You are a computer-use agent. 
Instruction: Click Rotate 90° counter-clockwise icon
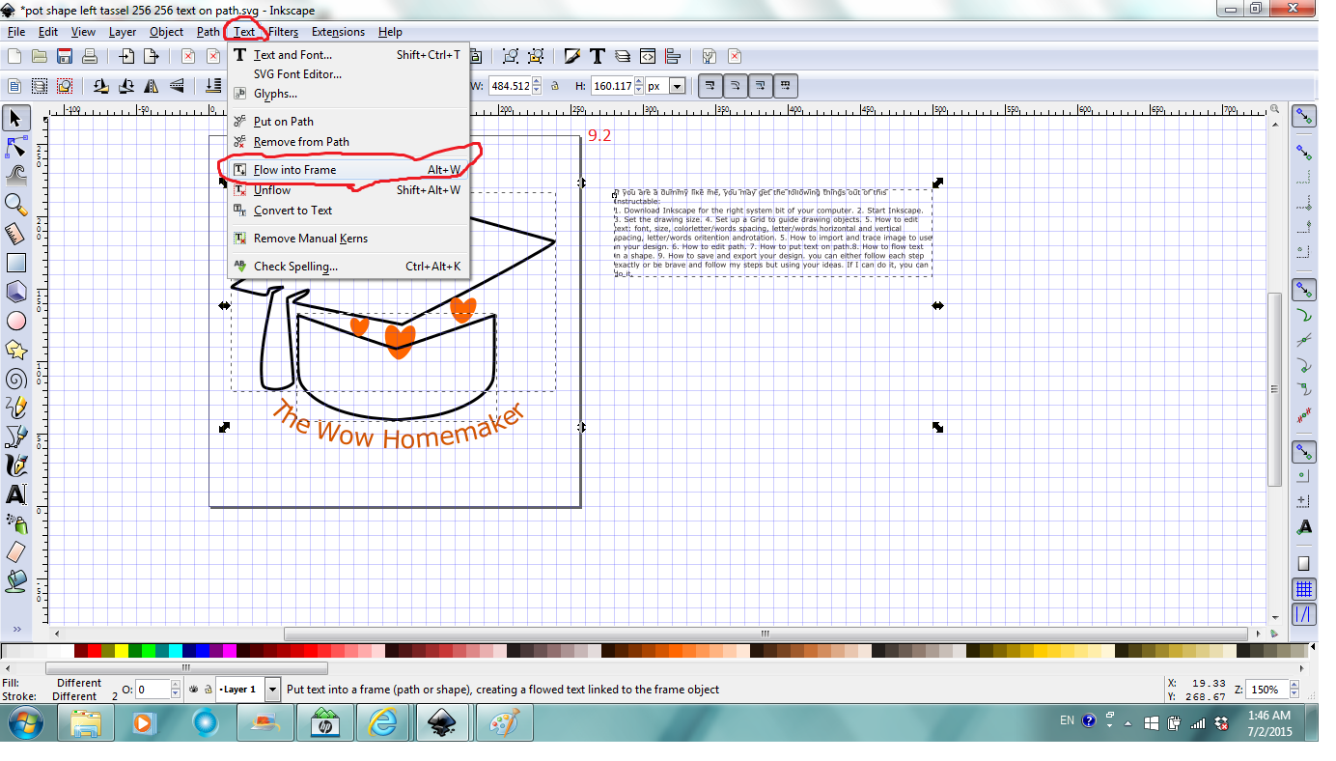[101, 86]
